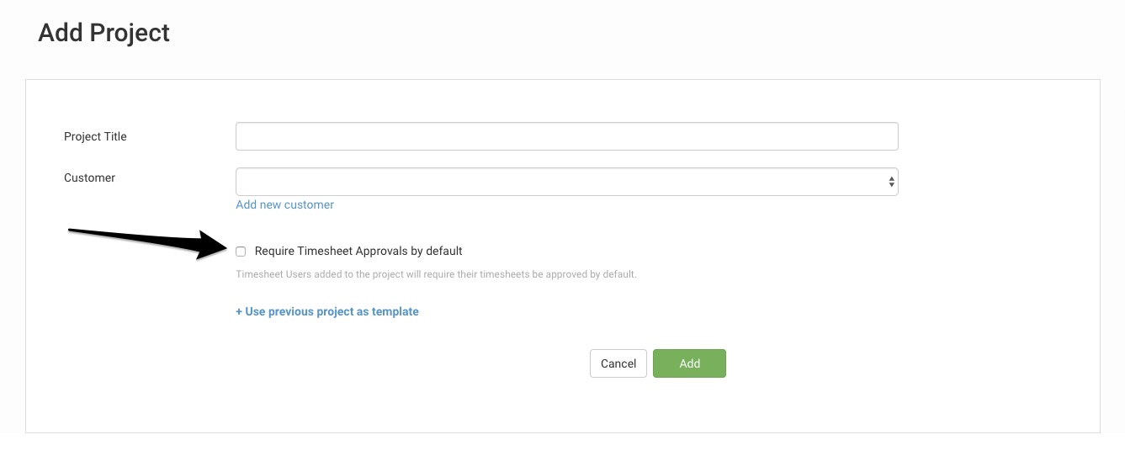
Task: Follow the 'Add new customer' link
Action: (285, 204)
